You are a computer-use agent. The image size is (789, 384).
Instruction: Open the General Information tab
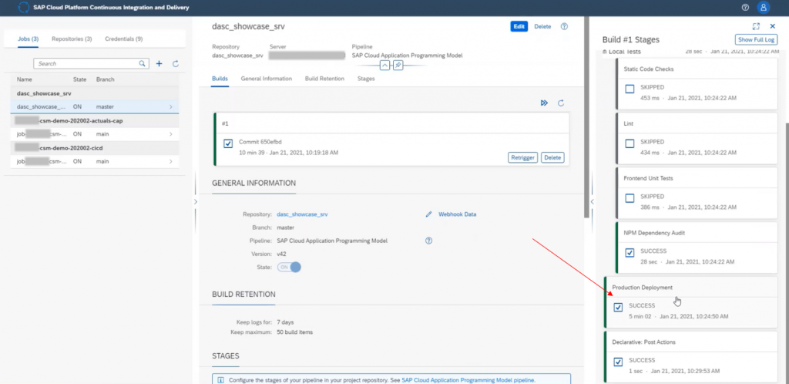coord(266,79)
